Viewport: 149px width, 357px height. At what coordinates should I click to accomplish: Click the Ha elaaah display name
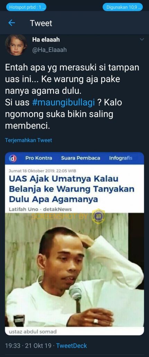tap(46, 40)
